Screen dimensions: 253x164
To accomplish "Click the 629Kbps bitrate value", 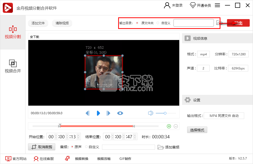I will tap(238, 68).
